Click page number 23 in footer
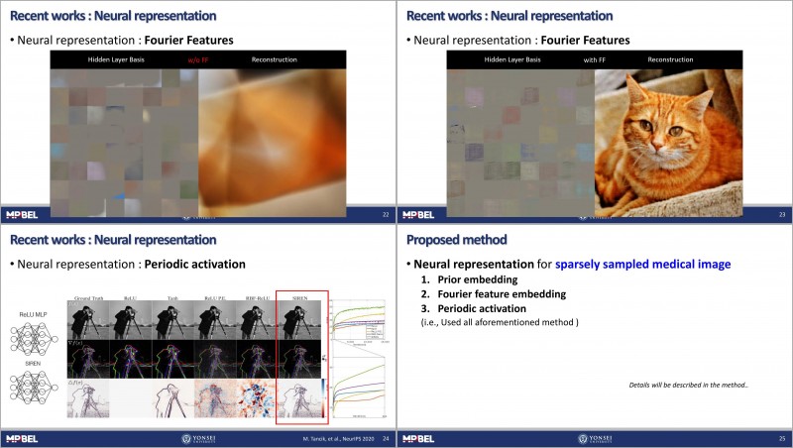 pos(782,215)
